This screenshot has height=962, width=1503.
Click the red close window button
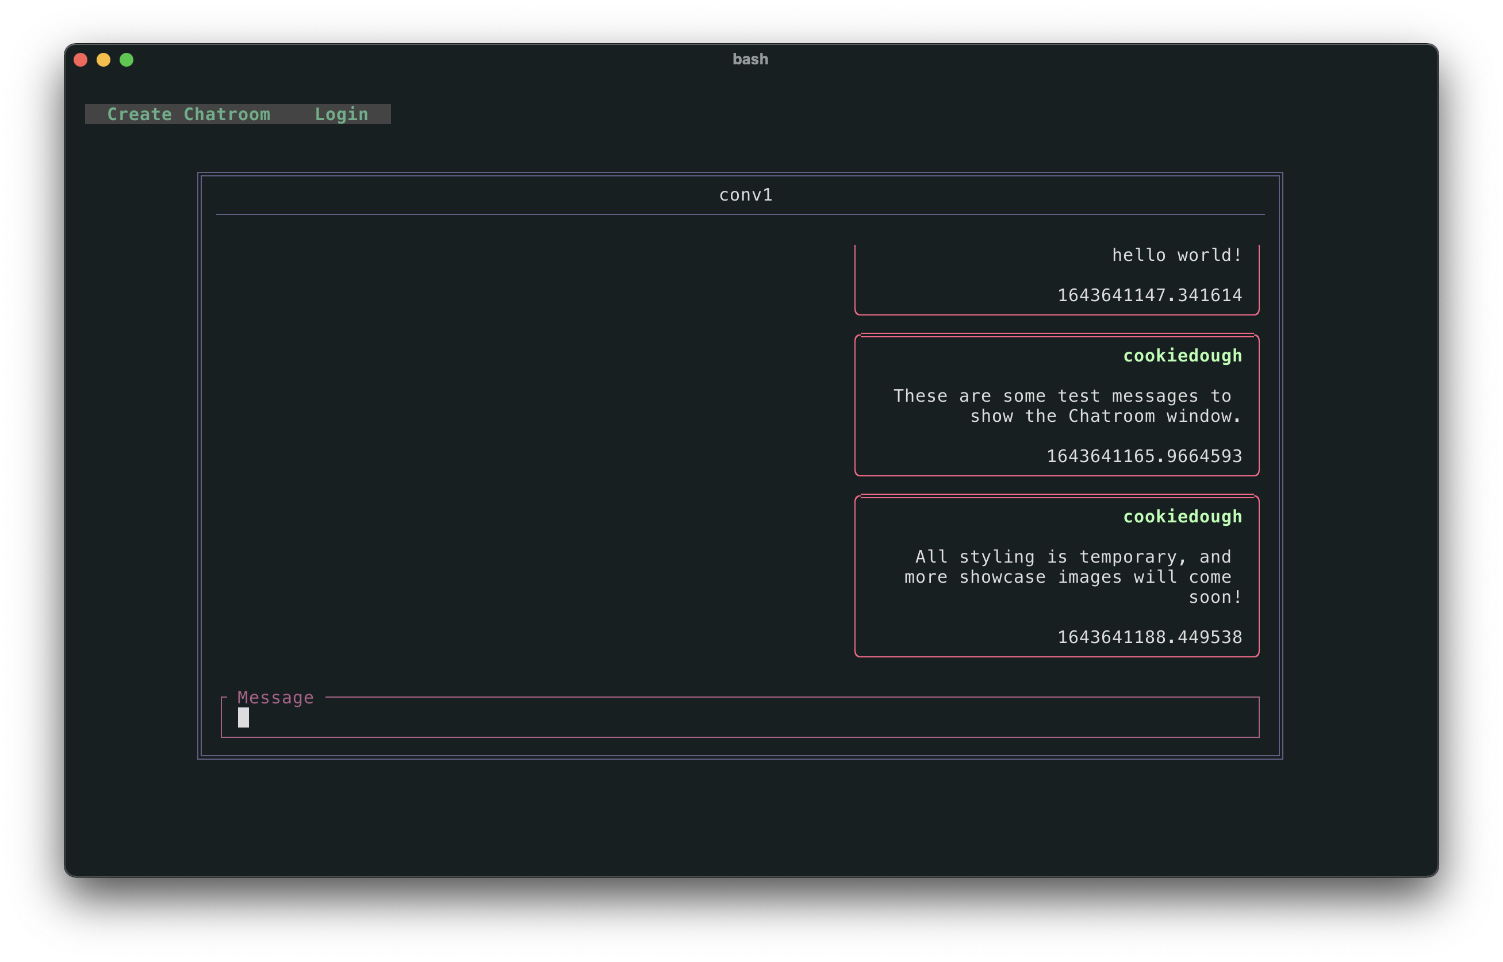pyautogui.click(x=80, y=60)
